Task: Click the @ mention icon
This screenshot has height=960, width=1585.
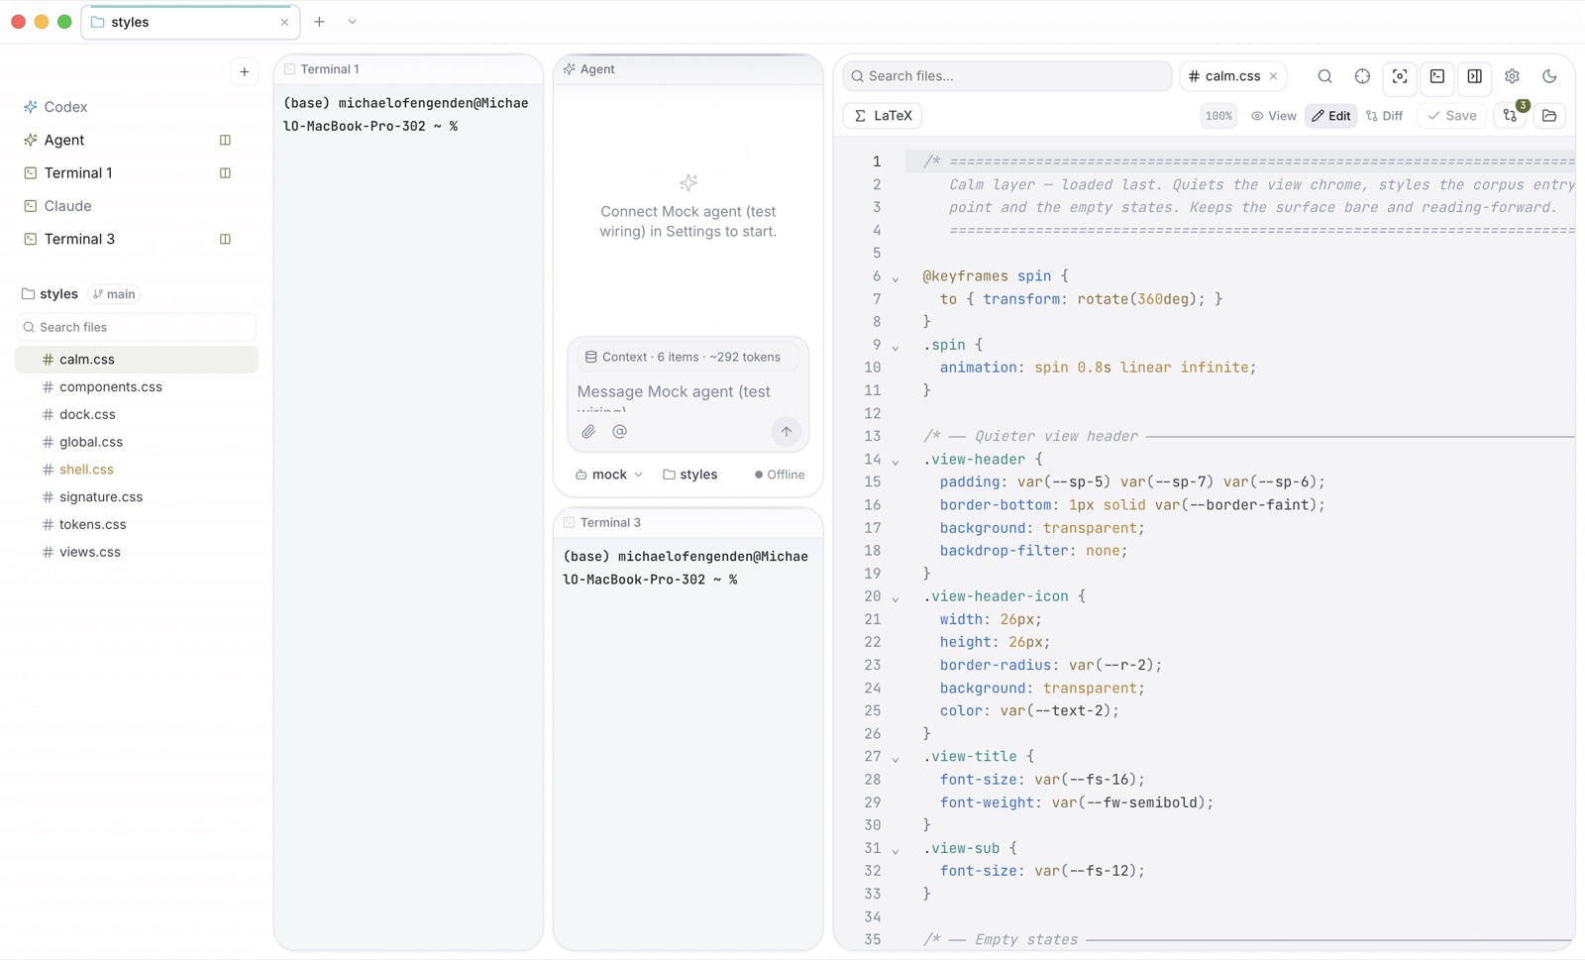Action: tap(620, 432)
